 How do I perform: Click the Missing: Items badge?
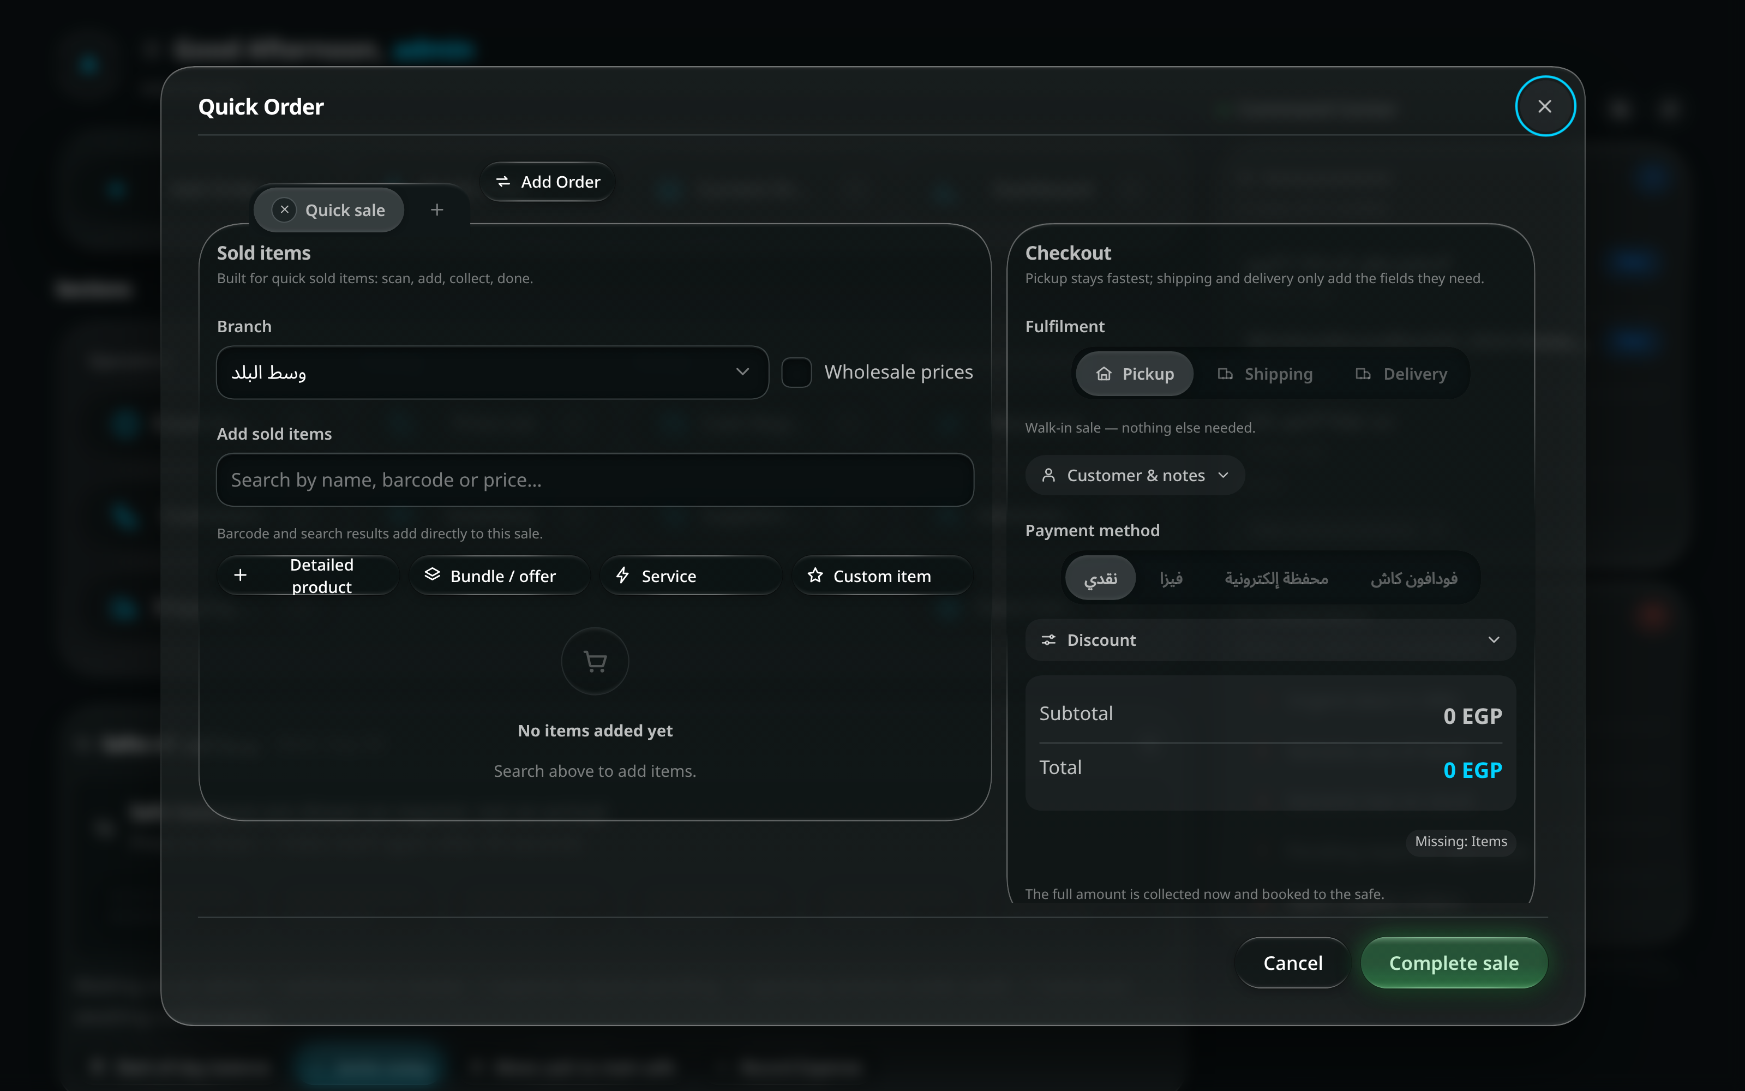(x=1461, y=841)
